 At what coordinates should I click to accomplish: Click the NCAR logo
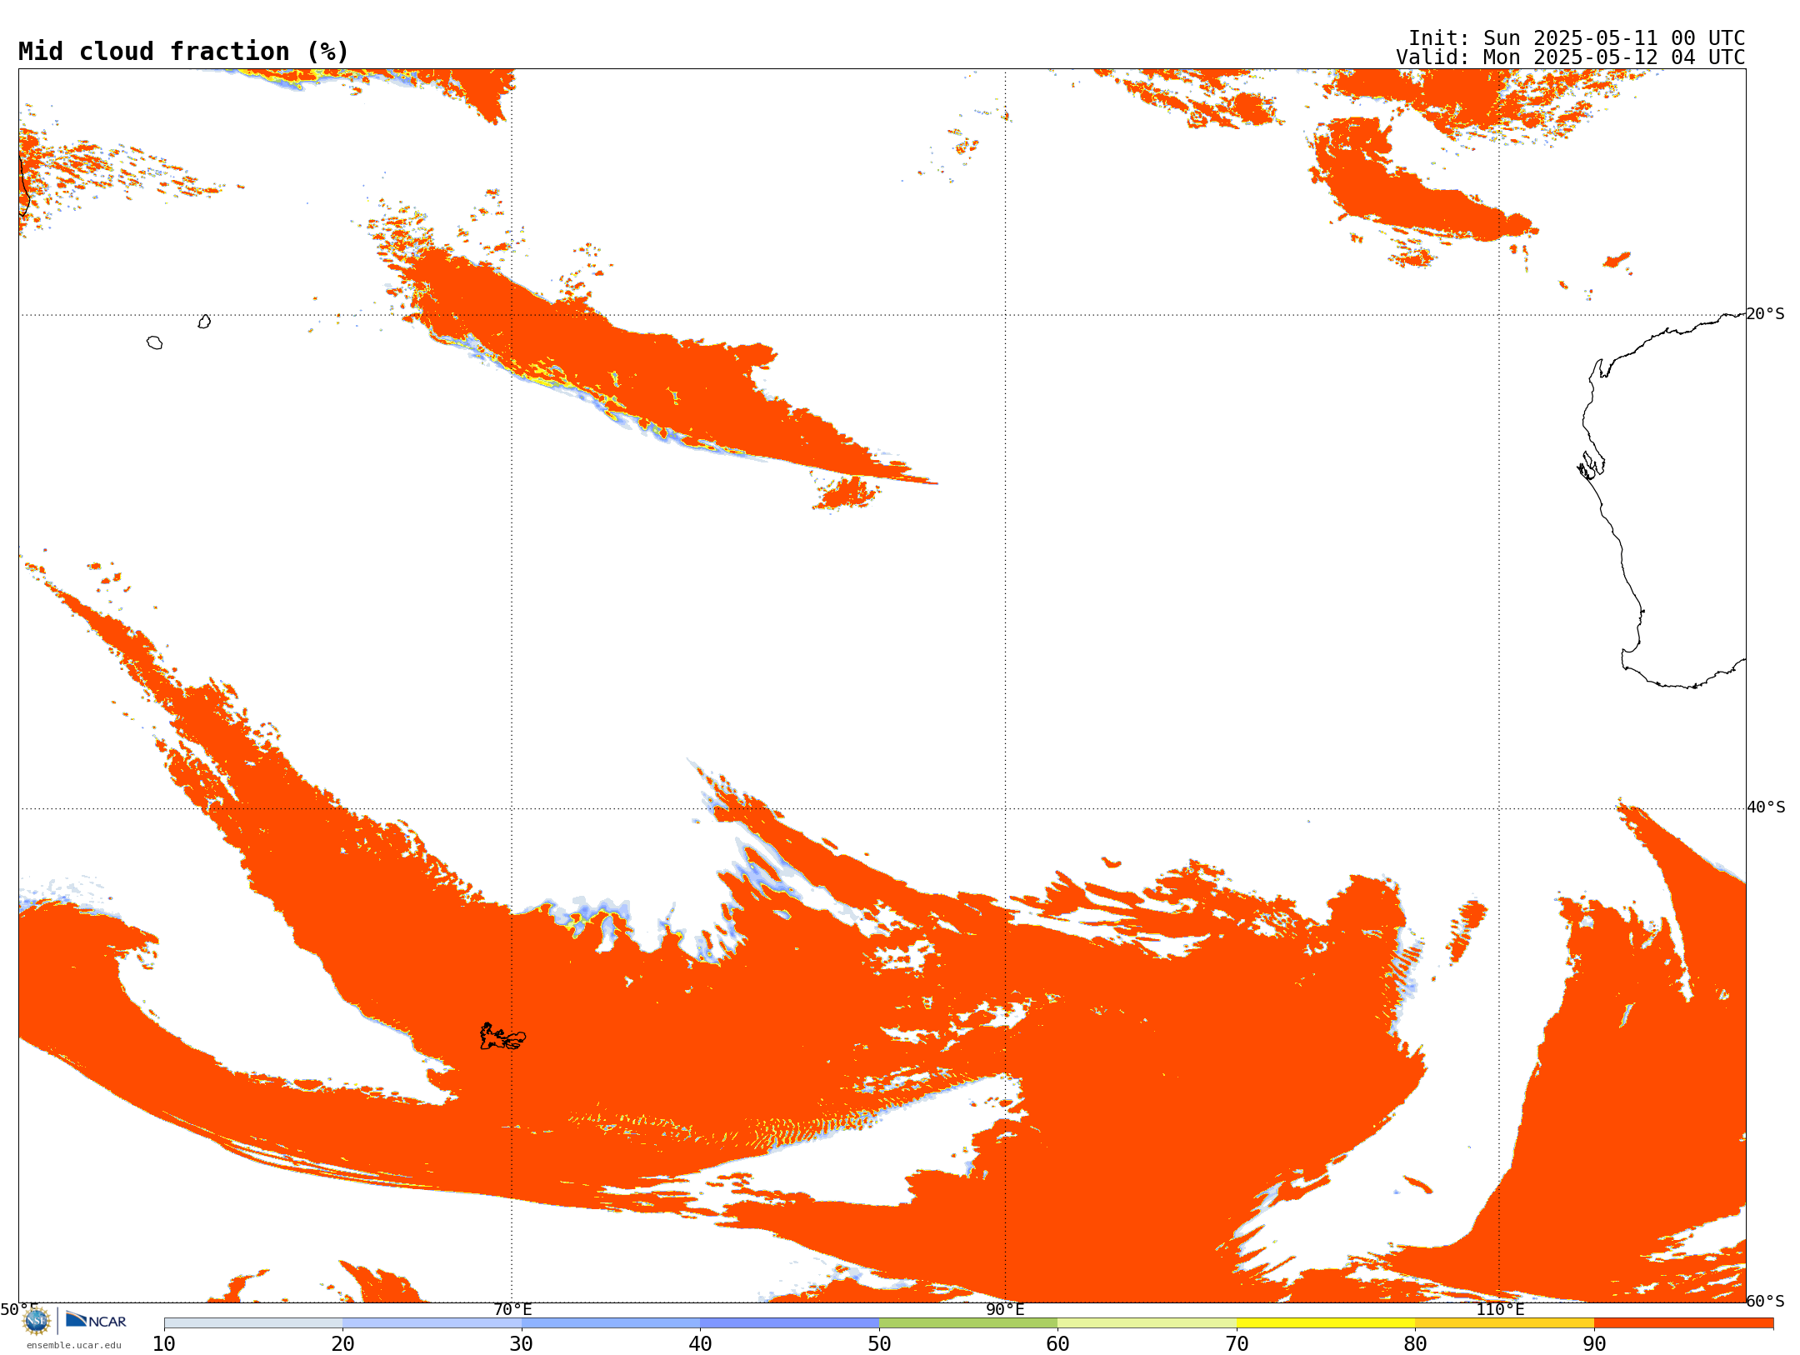click(96, 1320)
